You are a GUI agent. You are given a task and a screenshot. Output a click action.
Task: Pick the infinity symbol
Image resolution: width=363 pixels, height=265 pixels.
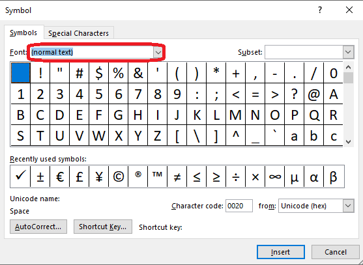(x=274, y=176)
